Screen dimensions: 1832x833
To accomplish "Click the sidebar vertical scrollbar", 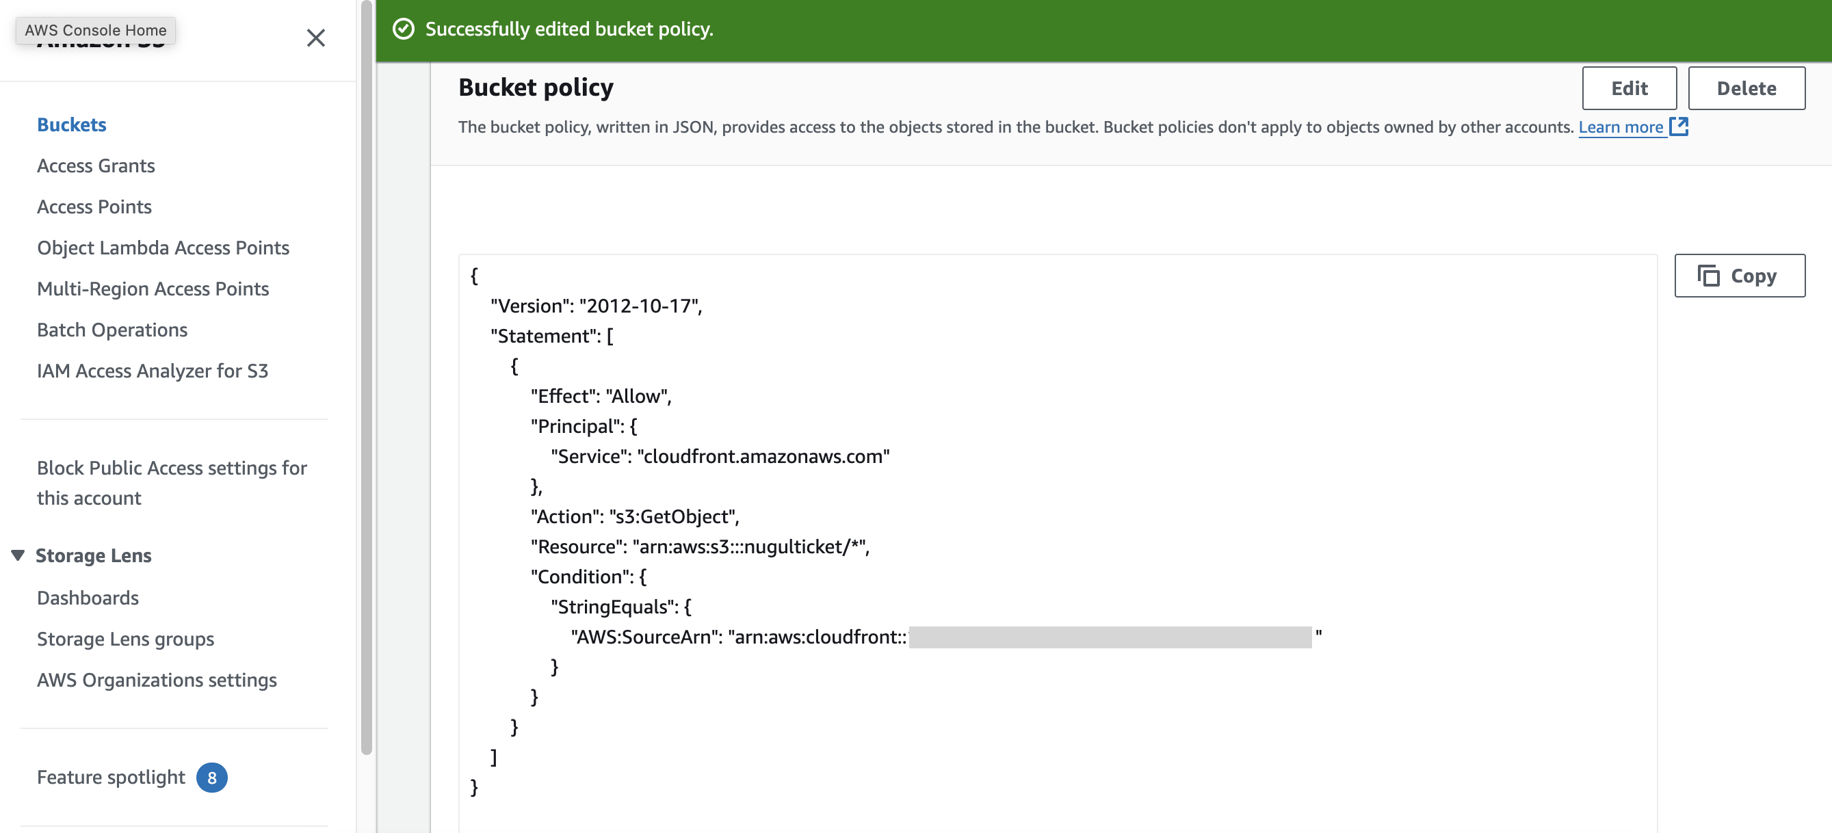I will [x=366, y=377].
